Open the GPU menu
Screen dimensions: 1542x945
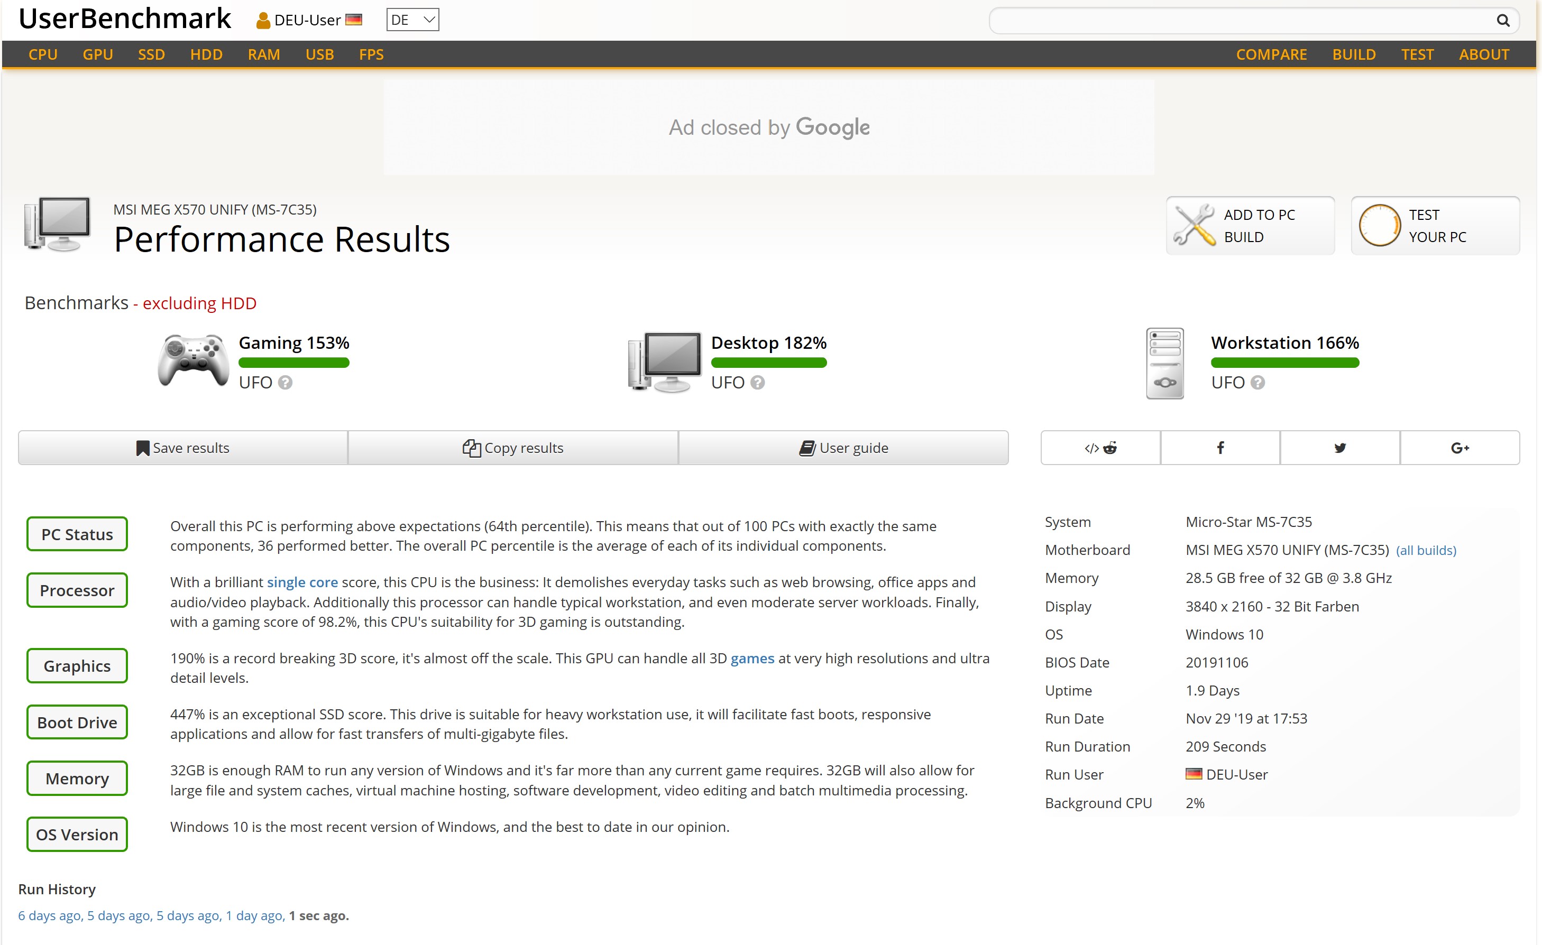pyautogui.click(x=98, y=54)
